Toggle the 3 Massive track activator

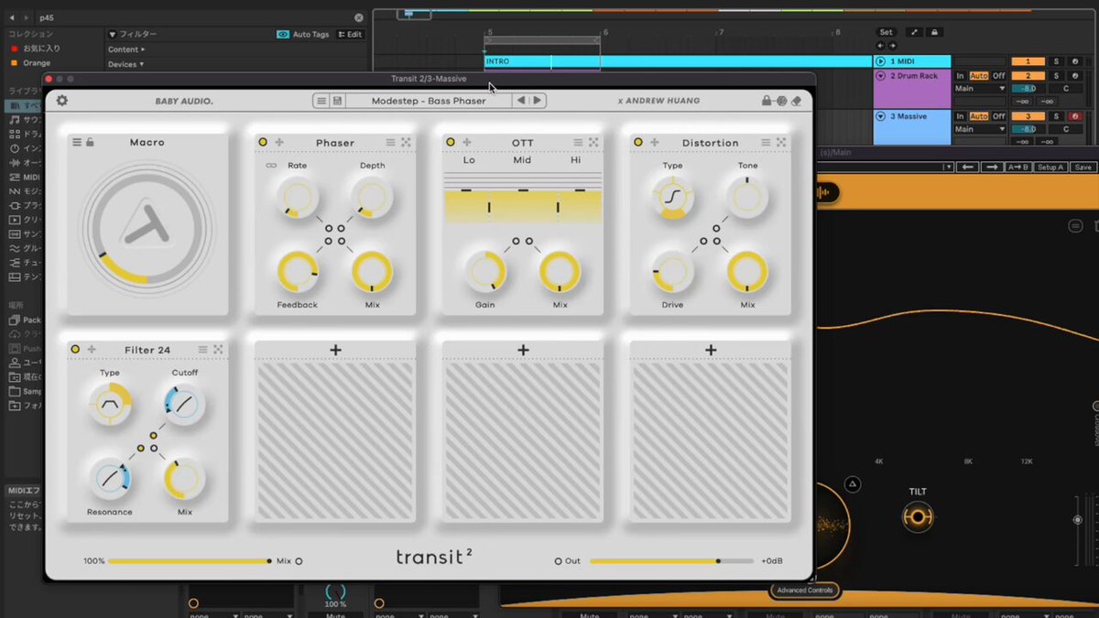pyautogui.click(x=1028, y=116)
